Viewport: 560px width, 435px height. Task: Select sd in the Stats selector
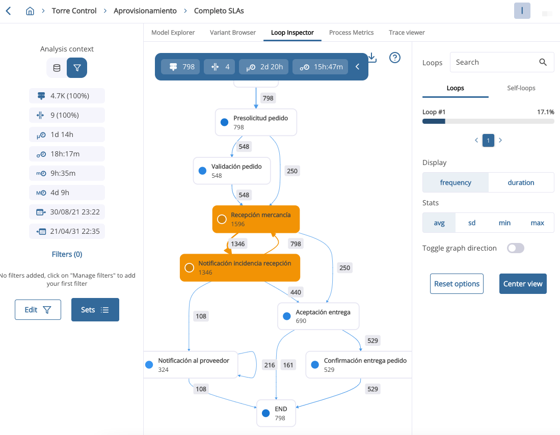471,223
